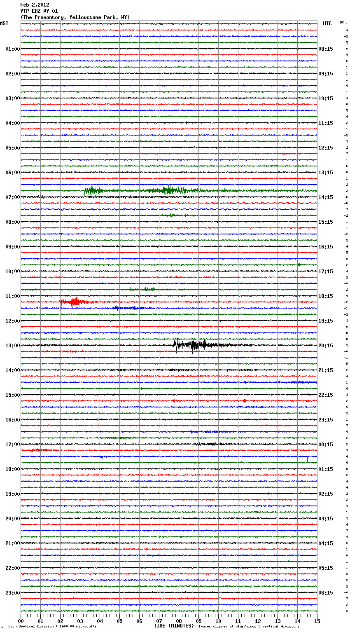This screenshot has width=350, height=632.
Task: Click the UTC time label "02:15"
Action: (326, 494)
